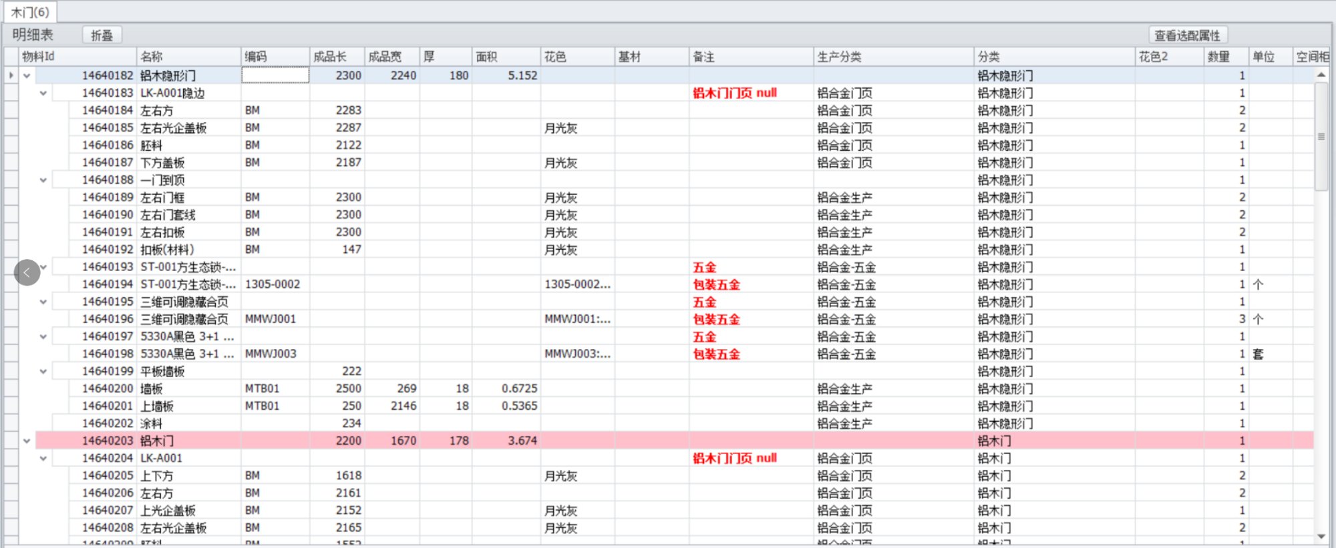This screenshot has height=548, width=1336.
Task: Click the scrollbar up arrow
Action: point(1321,75)
